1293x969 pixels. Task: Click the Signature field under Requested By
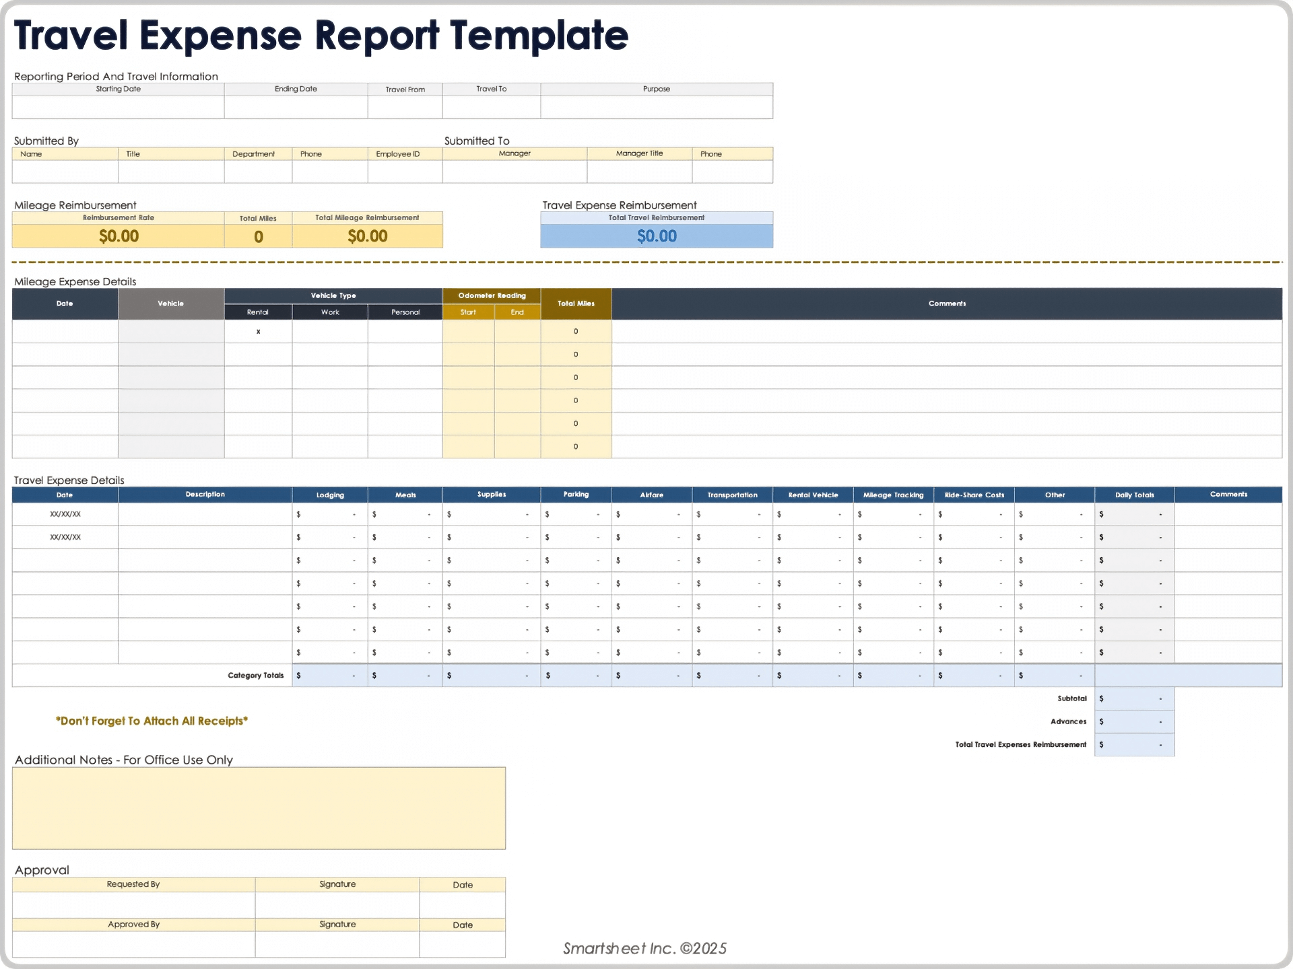pos(337,905)
